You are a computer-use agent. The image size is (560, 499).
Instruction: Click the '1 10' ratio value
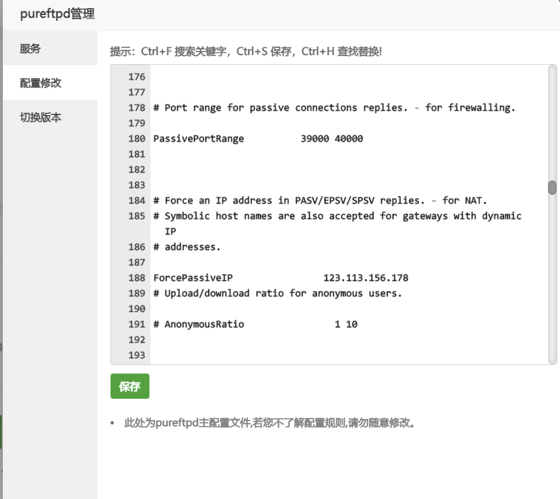(x=346, y=324)
